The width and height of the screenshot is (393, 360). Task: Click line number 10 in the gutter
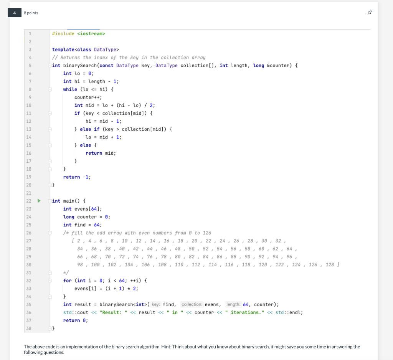tap(29, 105)
